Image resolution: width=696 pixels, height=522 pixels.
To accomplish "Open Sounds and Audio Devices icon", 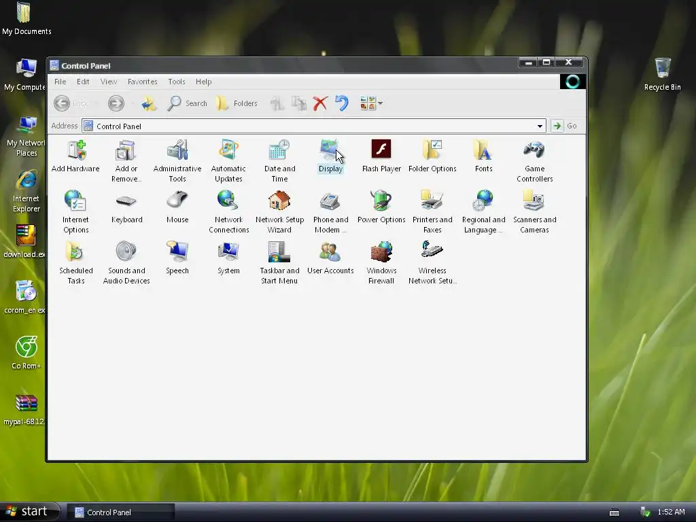I will tap(126, 251).
